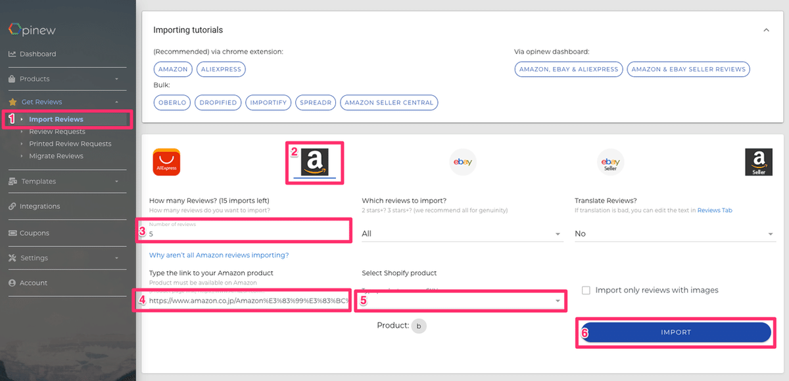This screenshot has width=789, height=381.
Task: Click the Coupons icon
Action: tap(12, 233)
